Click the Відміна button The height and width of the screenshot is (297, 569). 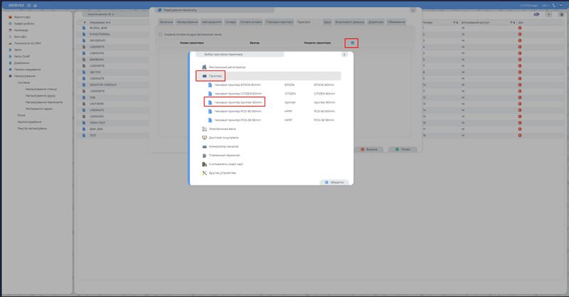[x=370, y=149]
